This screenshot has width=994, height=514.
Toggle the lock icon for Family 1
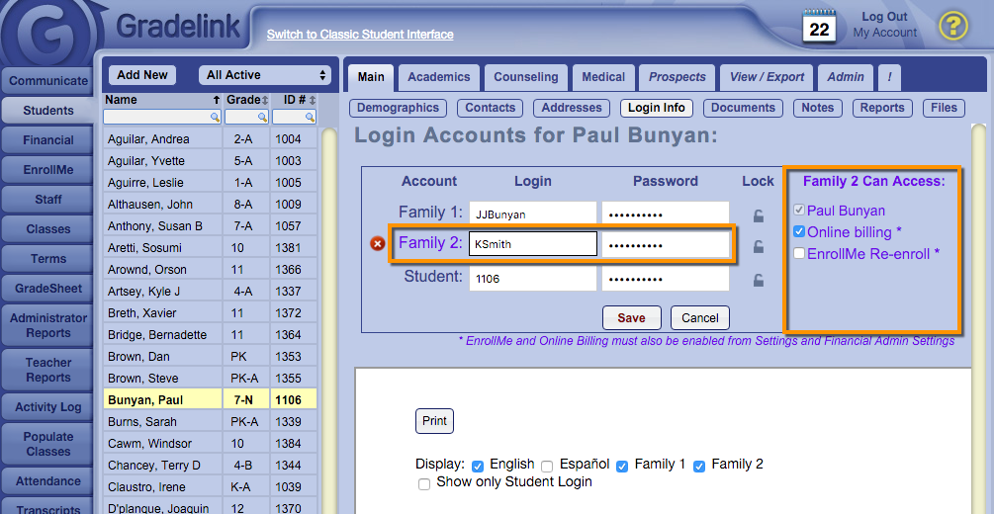coord(758,214)
